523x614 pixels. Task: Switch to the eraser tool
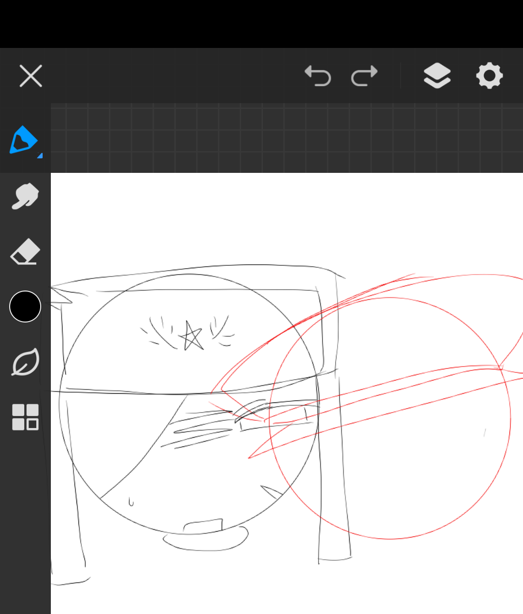tap(25, 251)
